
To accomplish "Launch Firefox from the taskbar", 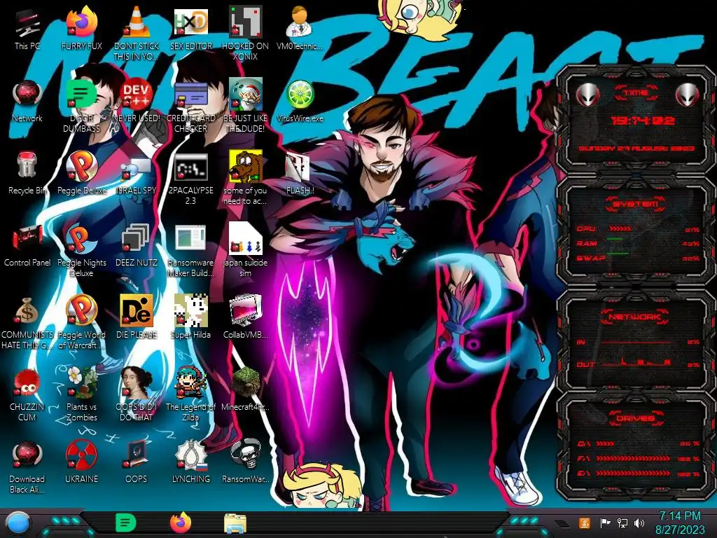I will coord(181,523).
